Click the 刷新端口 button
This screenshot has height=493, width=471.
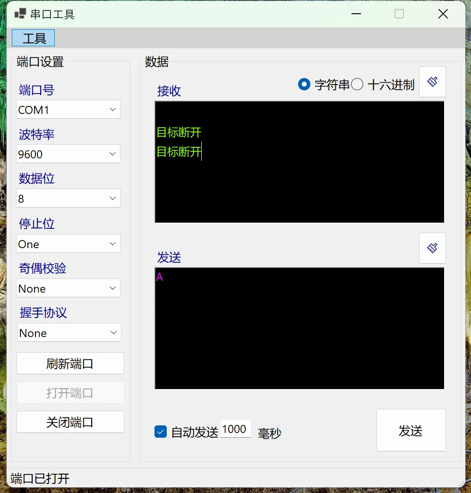click(70, 363)
